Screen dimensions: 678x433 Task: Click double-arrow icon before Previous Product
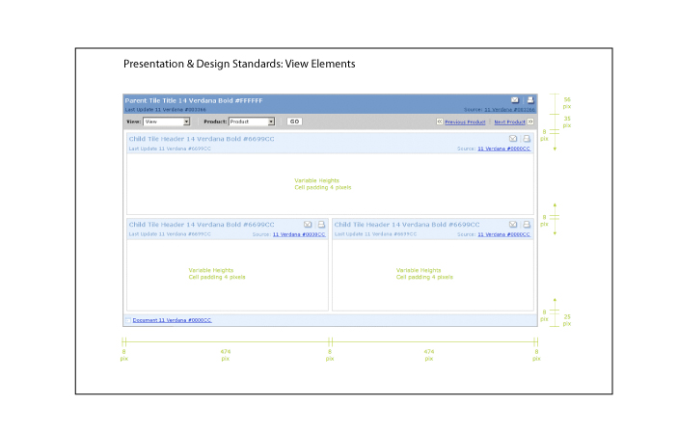440,122
